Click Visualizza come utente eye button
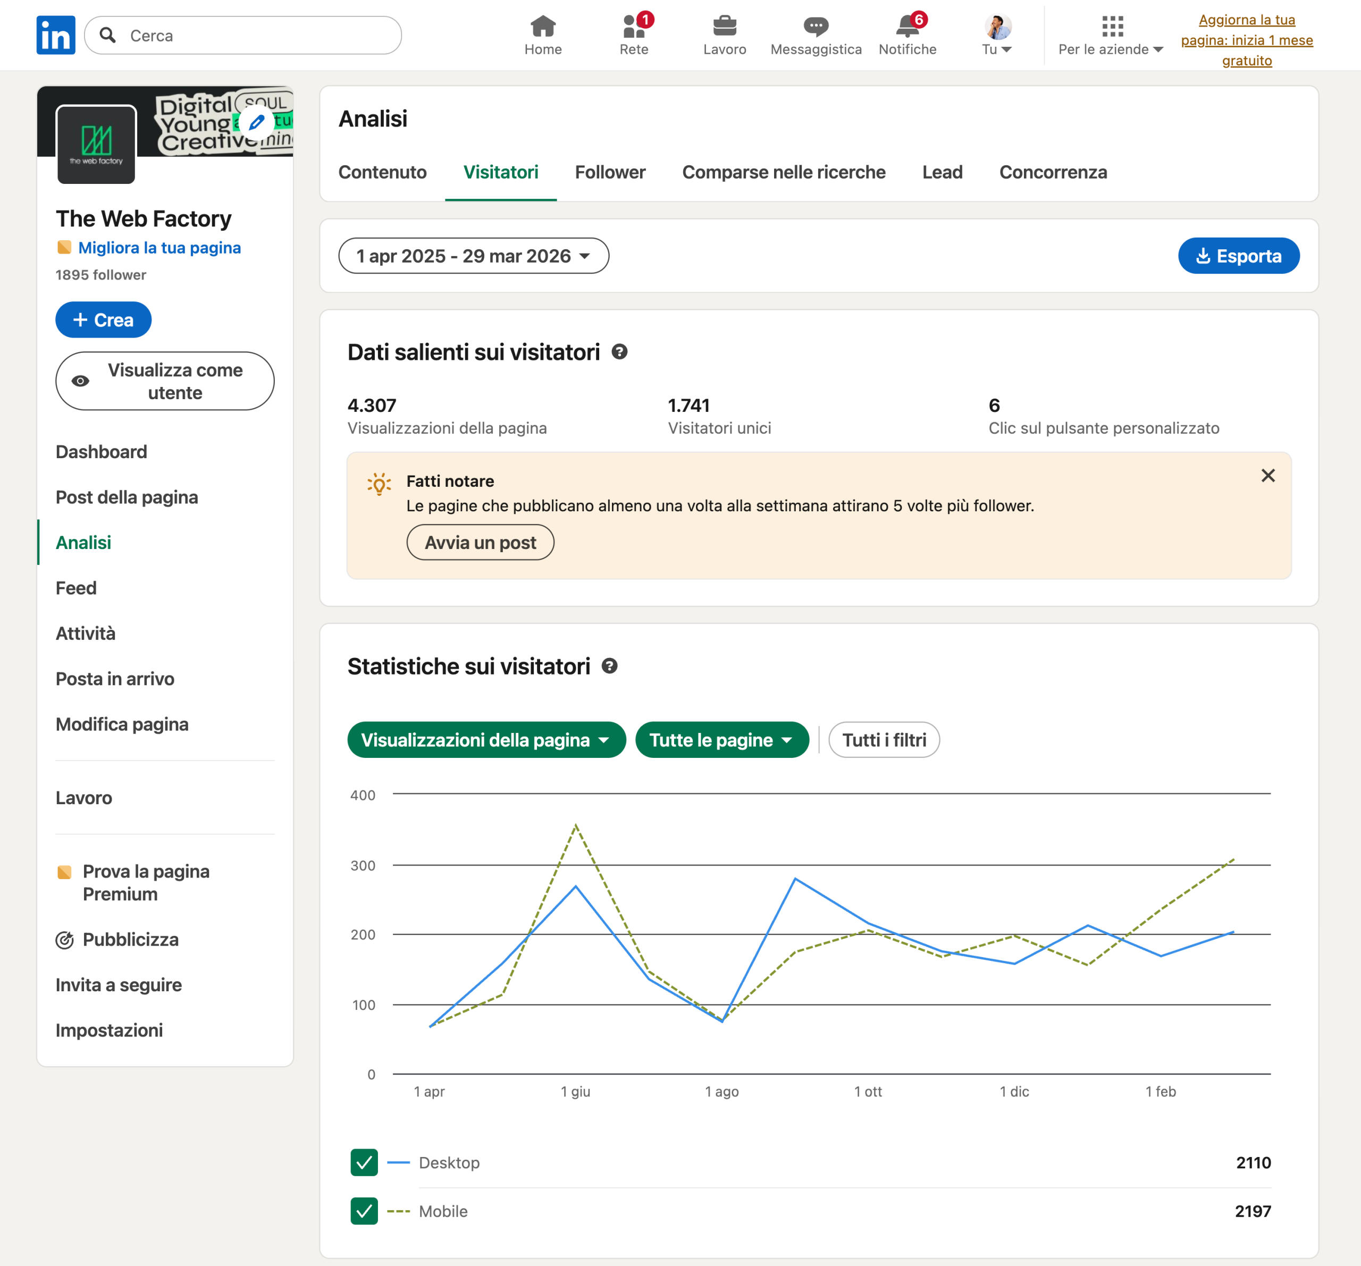1361x1266 pixels. (165, 381)
